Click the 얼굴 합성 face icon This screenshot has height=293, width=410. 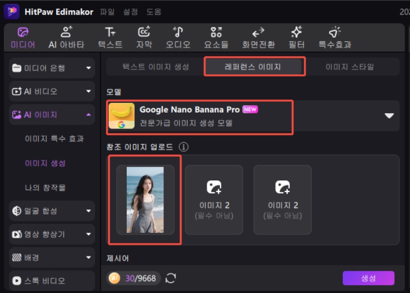17,210
